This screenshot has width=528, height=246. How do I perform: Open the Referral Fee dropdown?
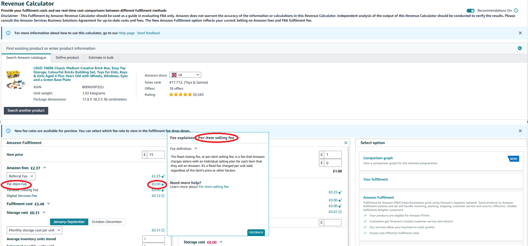pos(21,176)
